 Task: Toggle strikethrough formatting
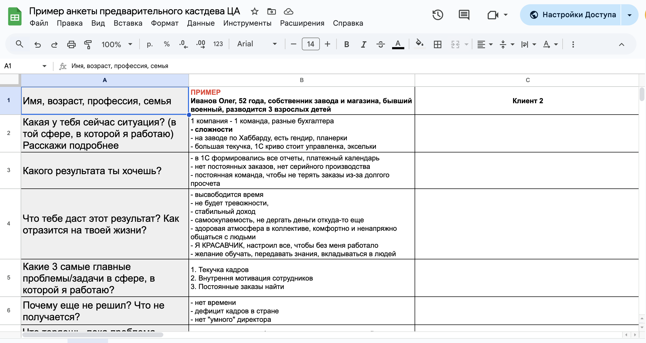[x=380, y=44]
